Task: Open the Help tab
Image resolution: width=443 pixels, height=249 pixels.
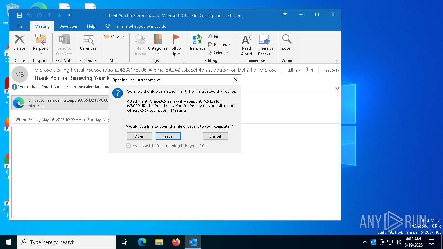Action: tap(91, 26)
